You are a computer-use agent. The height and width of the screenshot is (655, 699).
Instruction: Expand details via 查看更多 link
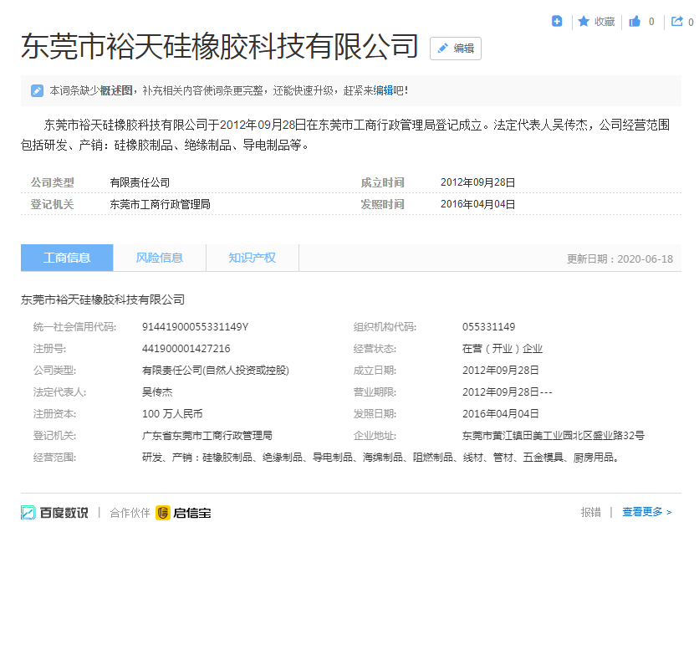coord(646,512)
